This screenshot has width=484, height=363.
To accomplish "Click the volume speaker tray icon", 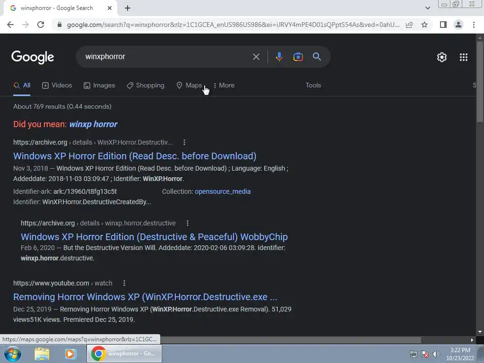I will click(x=436, y=354).
